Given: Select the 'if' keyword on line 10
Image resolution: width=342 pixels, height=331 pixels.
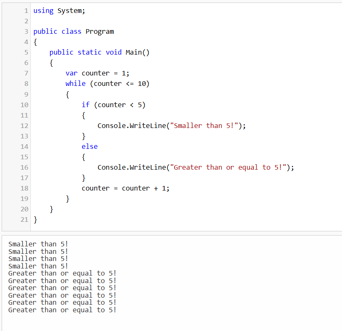Looking at the screenshot, I should tap(85, 105).
